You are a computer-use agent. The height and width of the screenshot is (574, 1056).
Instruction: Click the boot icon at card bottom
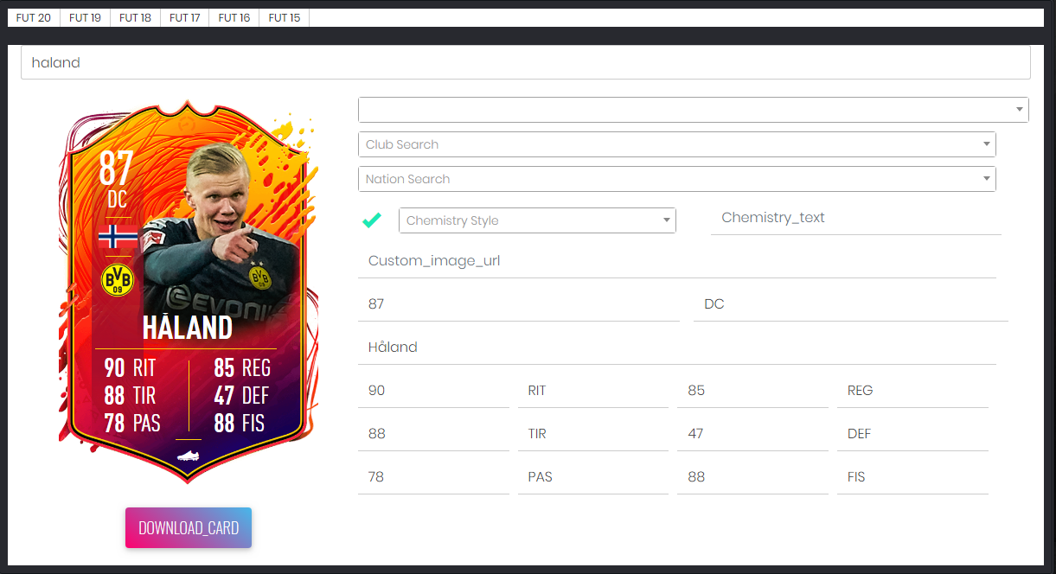(188, 455)
